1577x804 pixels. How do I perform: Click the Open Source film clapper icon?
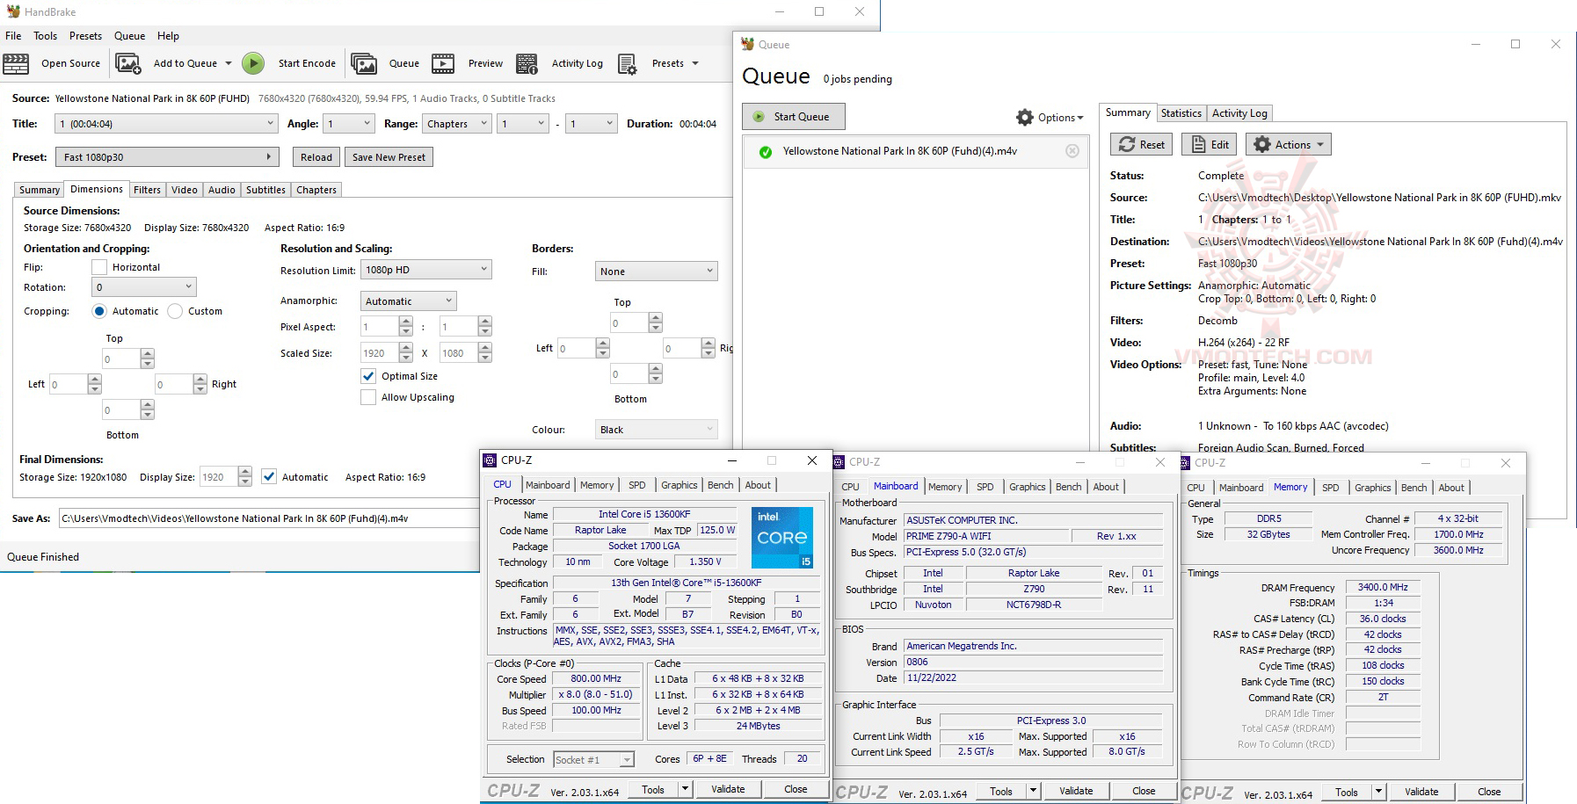tap(16, 63)
